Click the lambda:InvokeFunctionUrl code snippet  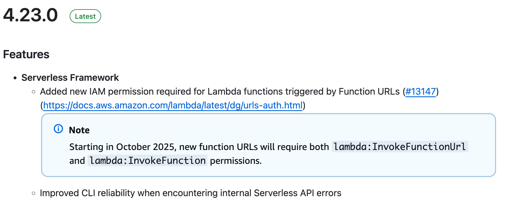coord(400,147)
